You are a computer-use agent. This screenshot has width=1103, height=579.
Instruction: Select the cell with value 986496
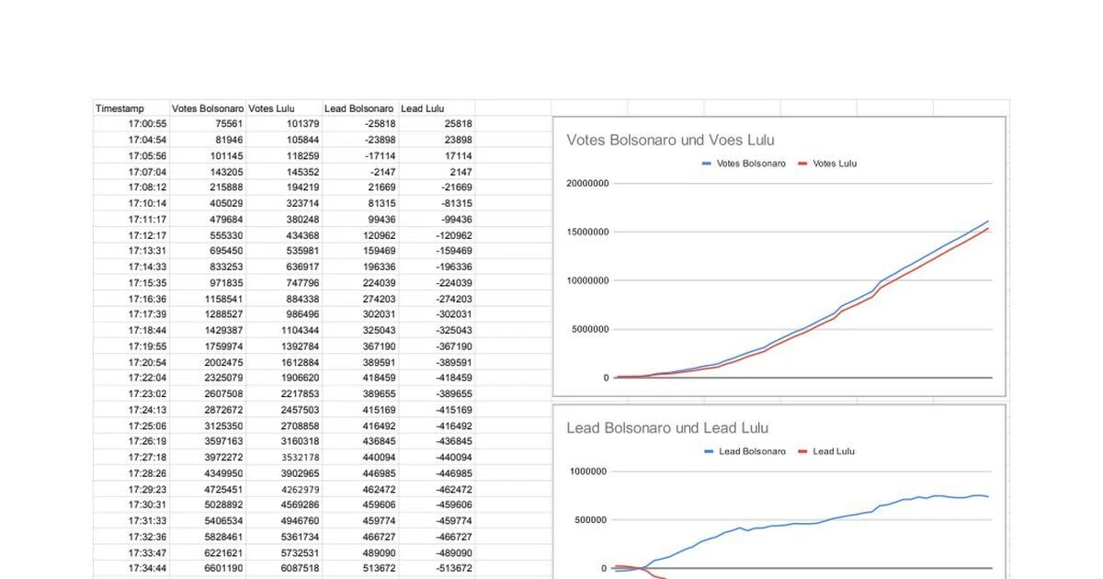(x=284, y=314)
